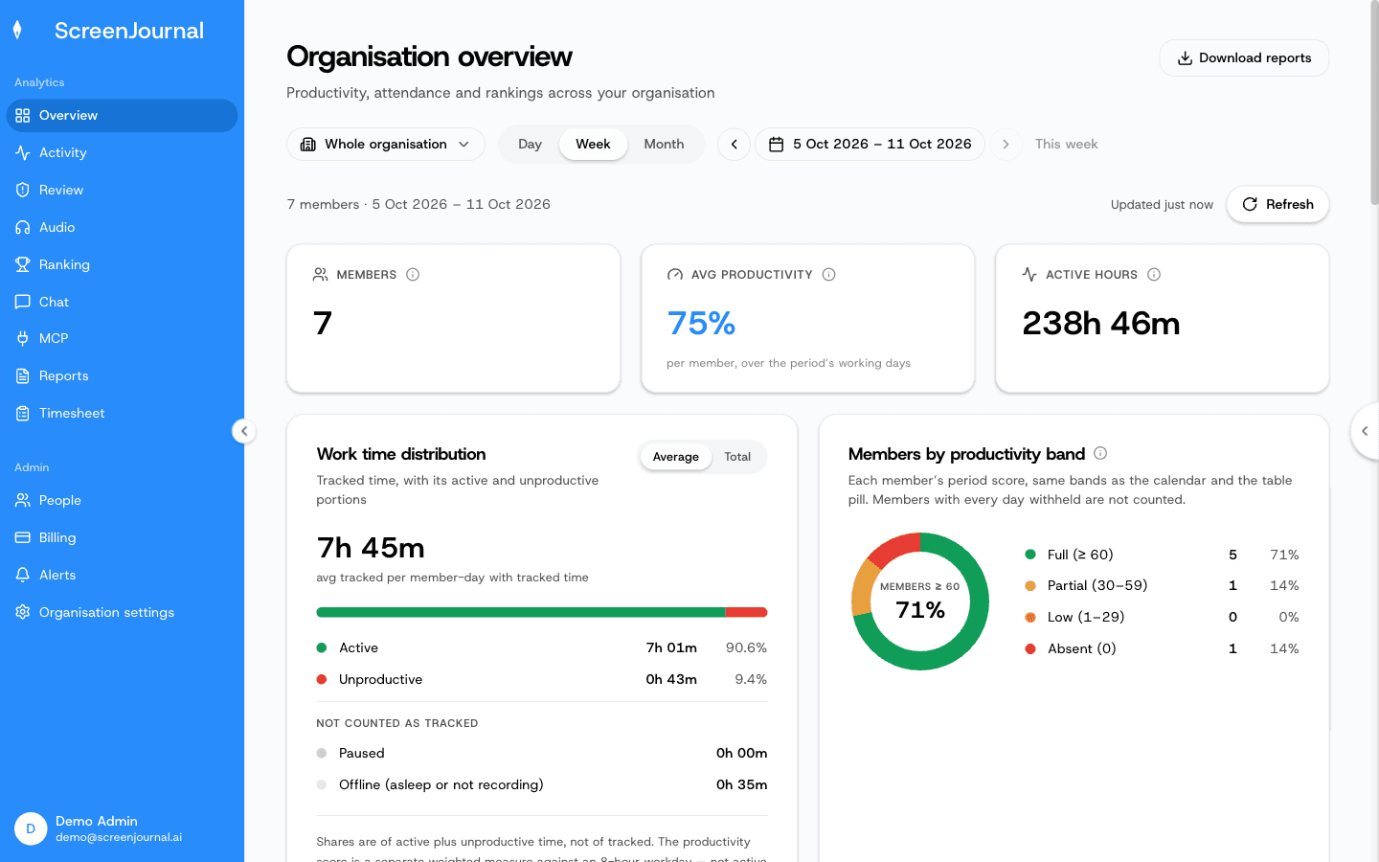The height and width of the screenshot is (862, 1379).
Task: Switch the period toggle to Month
Action: [x=664, y=145]
